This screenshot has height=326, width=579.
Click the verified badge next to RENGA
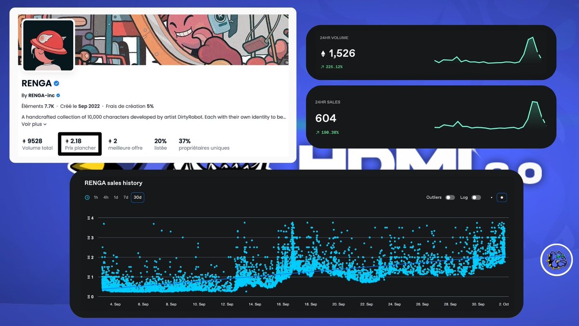tap(56, 83)
